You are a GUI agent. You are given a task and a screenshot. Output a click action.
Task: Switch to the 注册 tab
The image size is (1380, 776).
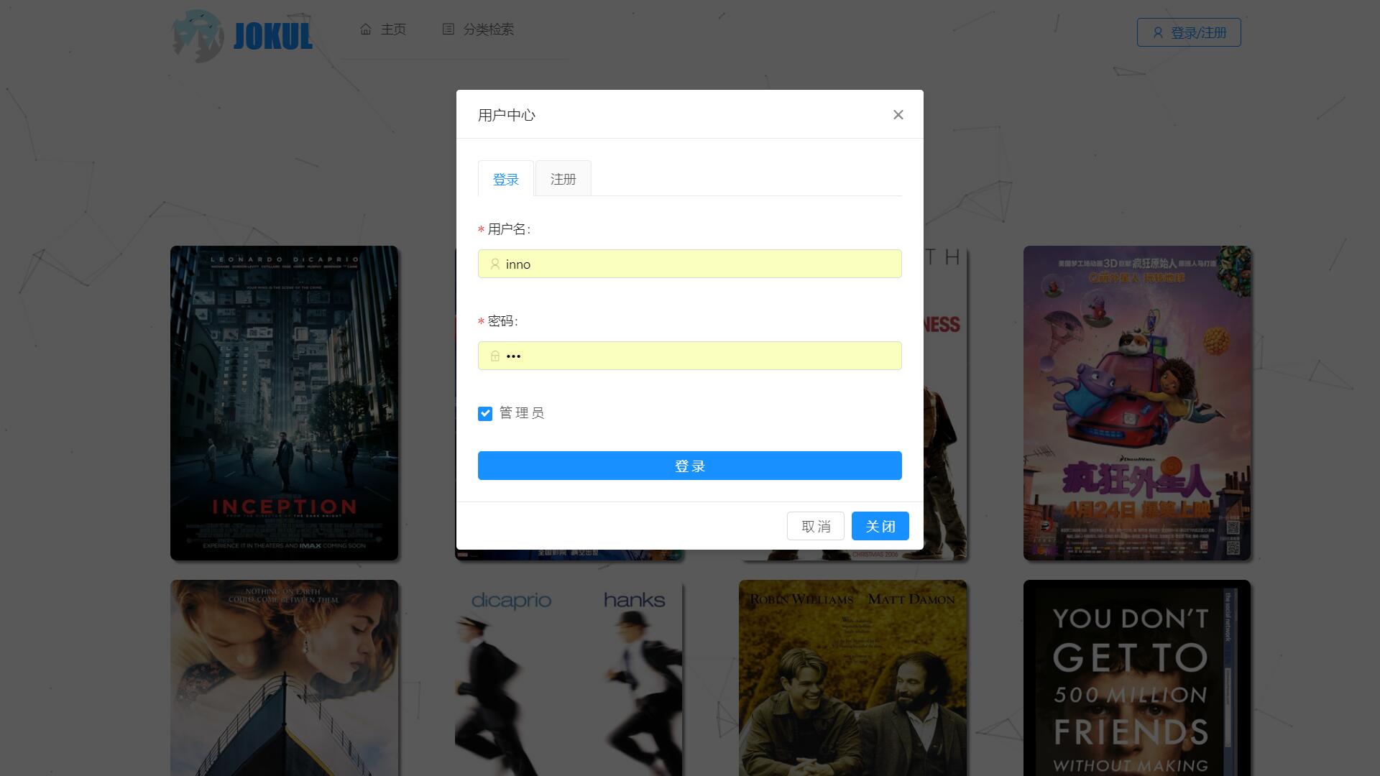[x=563, y=179]
